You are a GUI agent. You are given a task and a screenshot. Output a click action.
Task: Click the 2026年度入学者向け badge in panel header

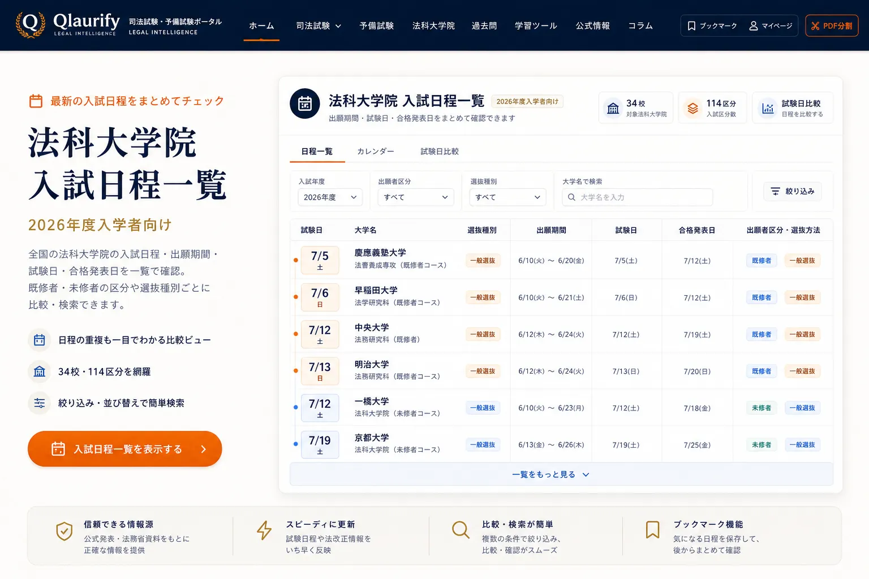[x=527, y=102]
